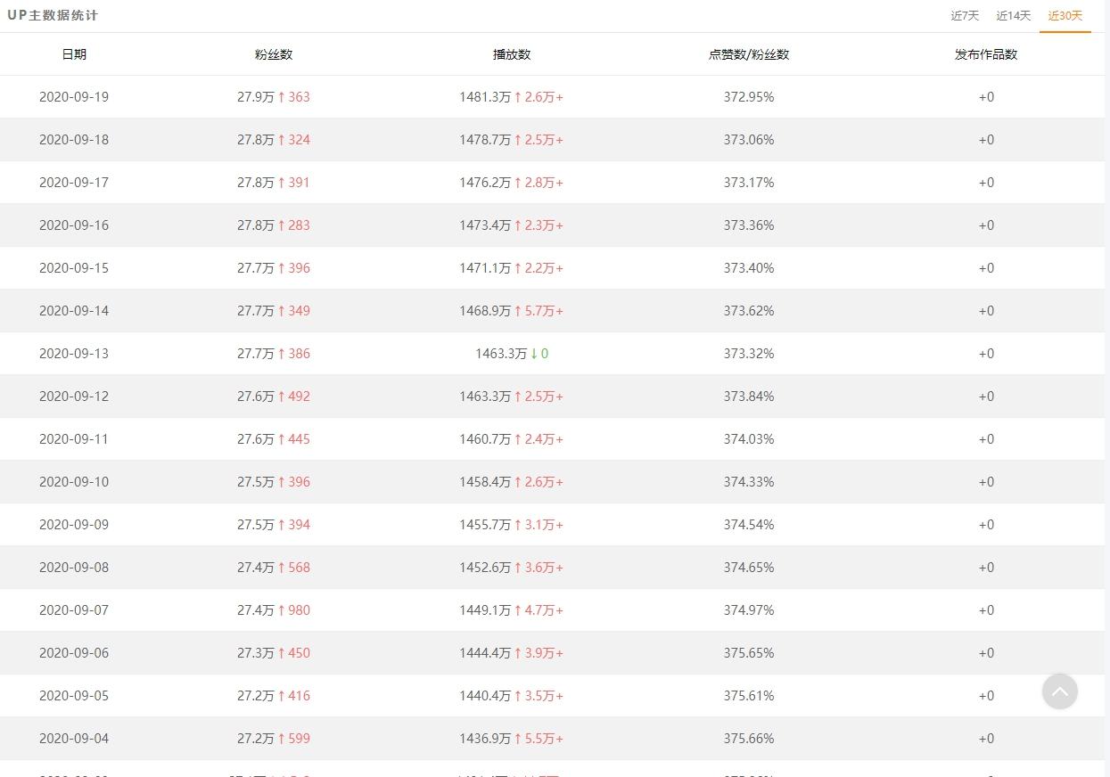Click the 发布作品数 column header

[x=986, y=54]
